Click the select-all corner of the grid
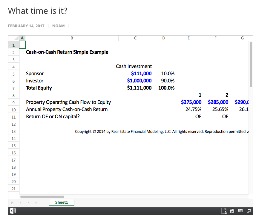This screenshot has height=218, width=256. 13,38
